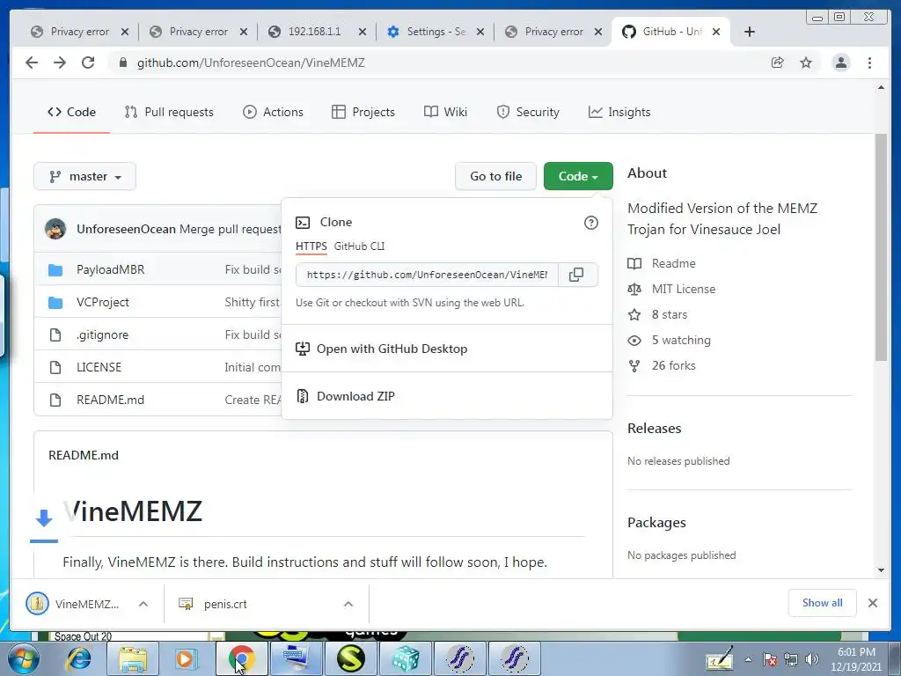This screenshot has width=901, height=676.
Task: Go forward in browser history
Action: pyautogui.click(x=60, y=62)
